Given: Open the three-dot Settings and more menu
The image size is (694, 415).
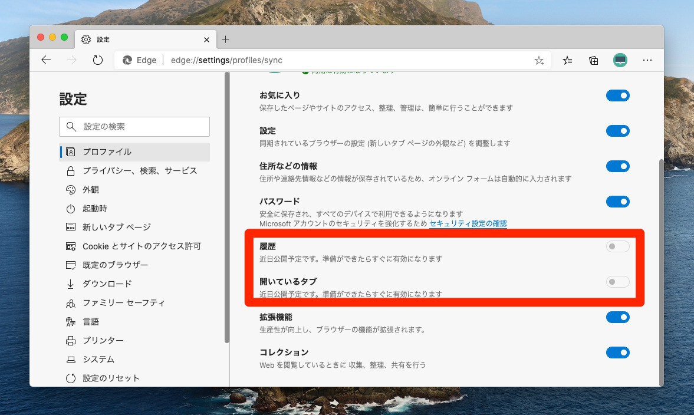Looking at the screenshot, I should [647, 60].
